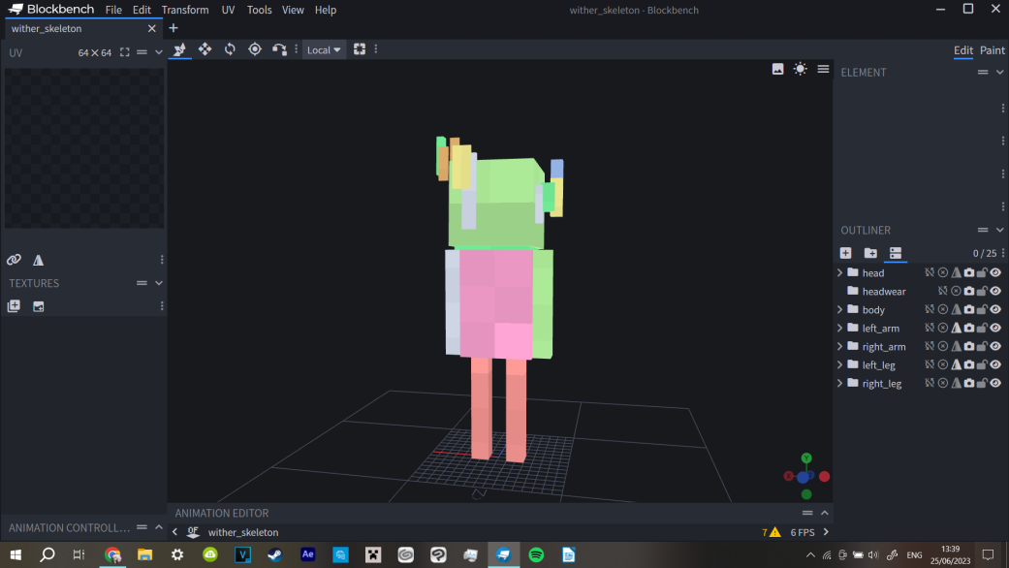Select the Pivot tool in the toolbar
Screen dimensions: 1009x568
click(x=255, y=48)
